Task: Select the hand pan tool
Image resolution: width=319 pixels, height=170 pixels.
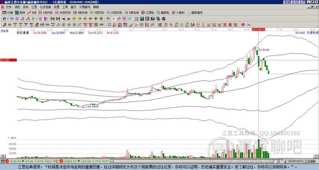Action: 108,19
